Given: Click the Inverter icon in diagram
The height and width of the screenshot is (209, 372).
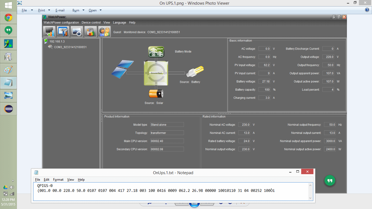Looking at the screenshot, I should click(x=156, y=73).
